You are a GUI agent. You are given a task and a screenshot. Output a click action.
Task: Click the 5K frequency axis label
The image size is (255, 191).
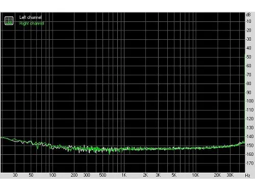pyautogui.click(x=174, y=175)
